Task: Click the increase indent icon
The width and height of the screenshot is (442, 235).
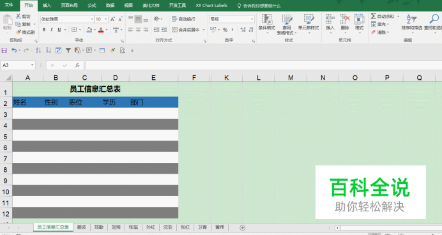Action: [164, 29]
